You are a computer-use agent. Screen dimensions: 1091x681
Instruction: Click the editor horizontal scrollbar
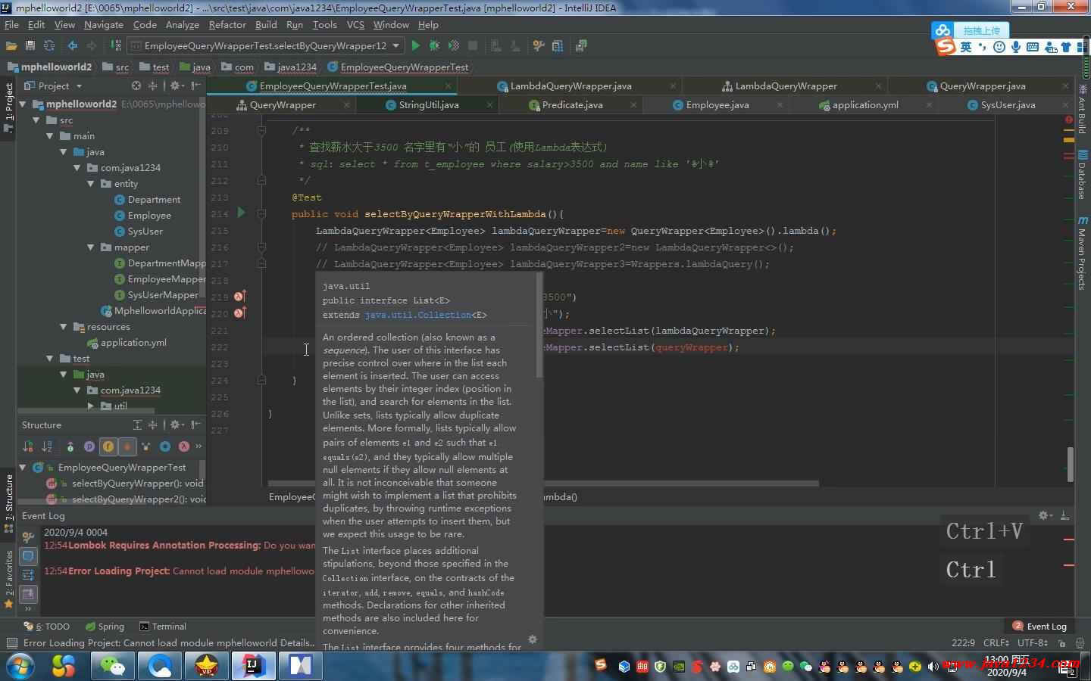click(543, 483)
